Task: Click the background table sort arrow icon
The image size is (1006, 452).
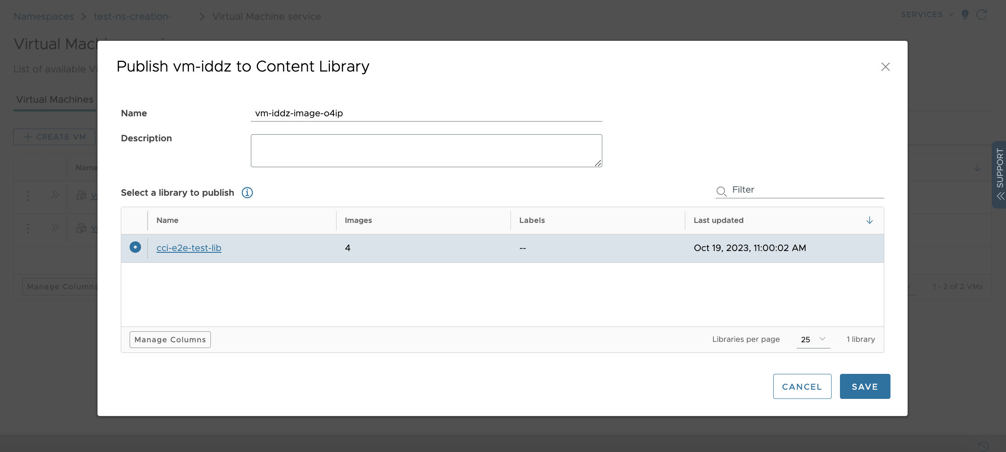Action: click(977, 168)
